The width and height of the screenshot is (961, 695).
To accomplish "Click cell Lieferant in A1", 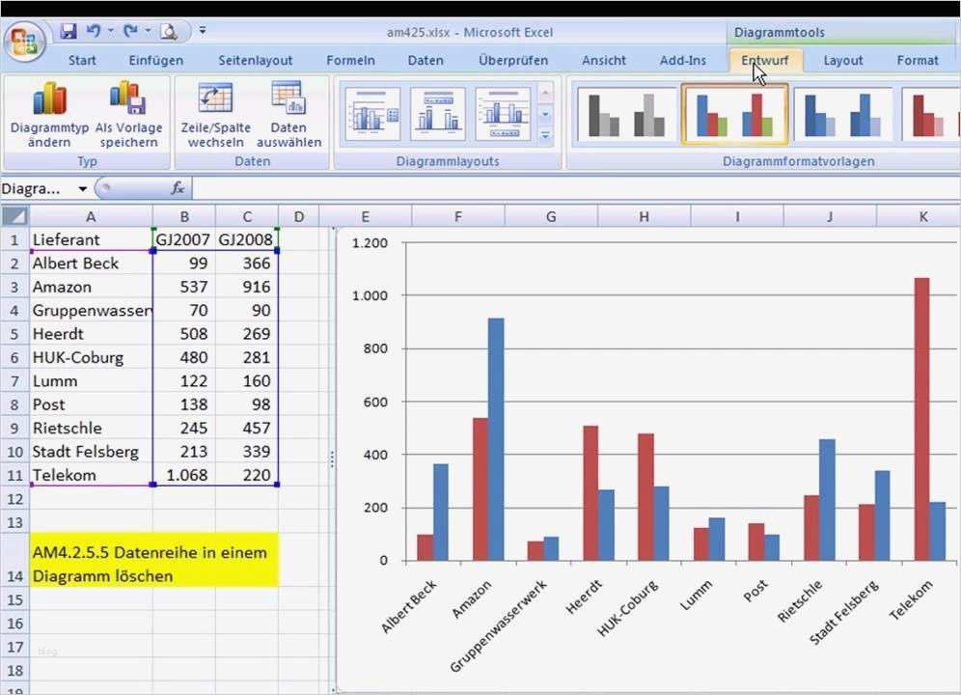I will tap(91, 239).
